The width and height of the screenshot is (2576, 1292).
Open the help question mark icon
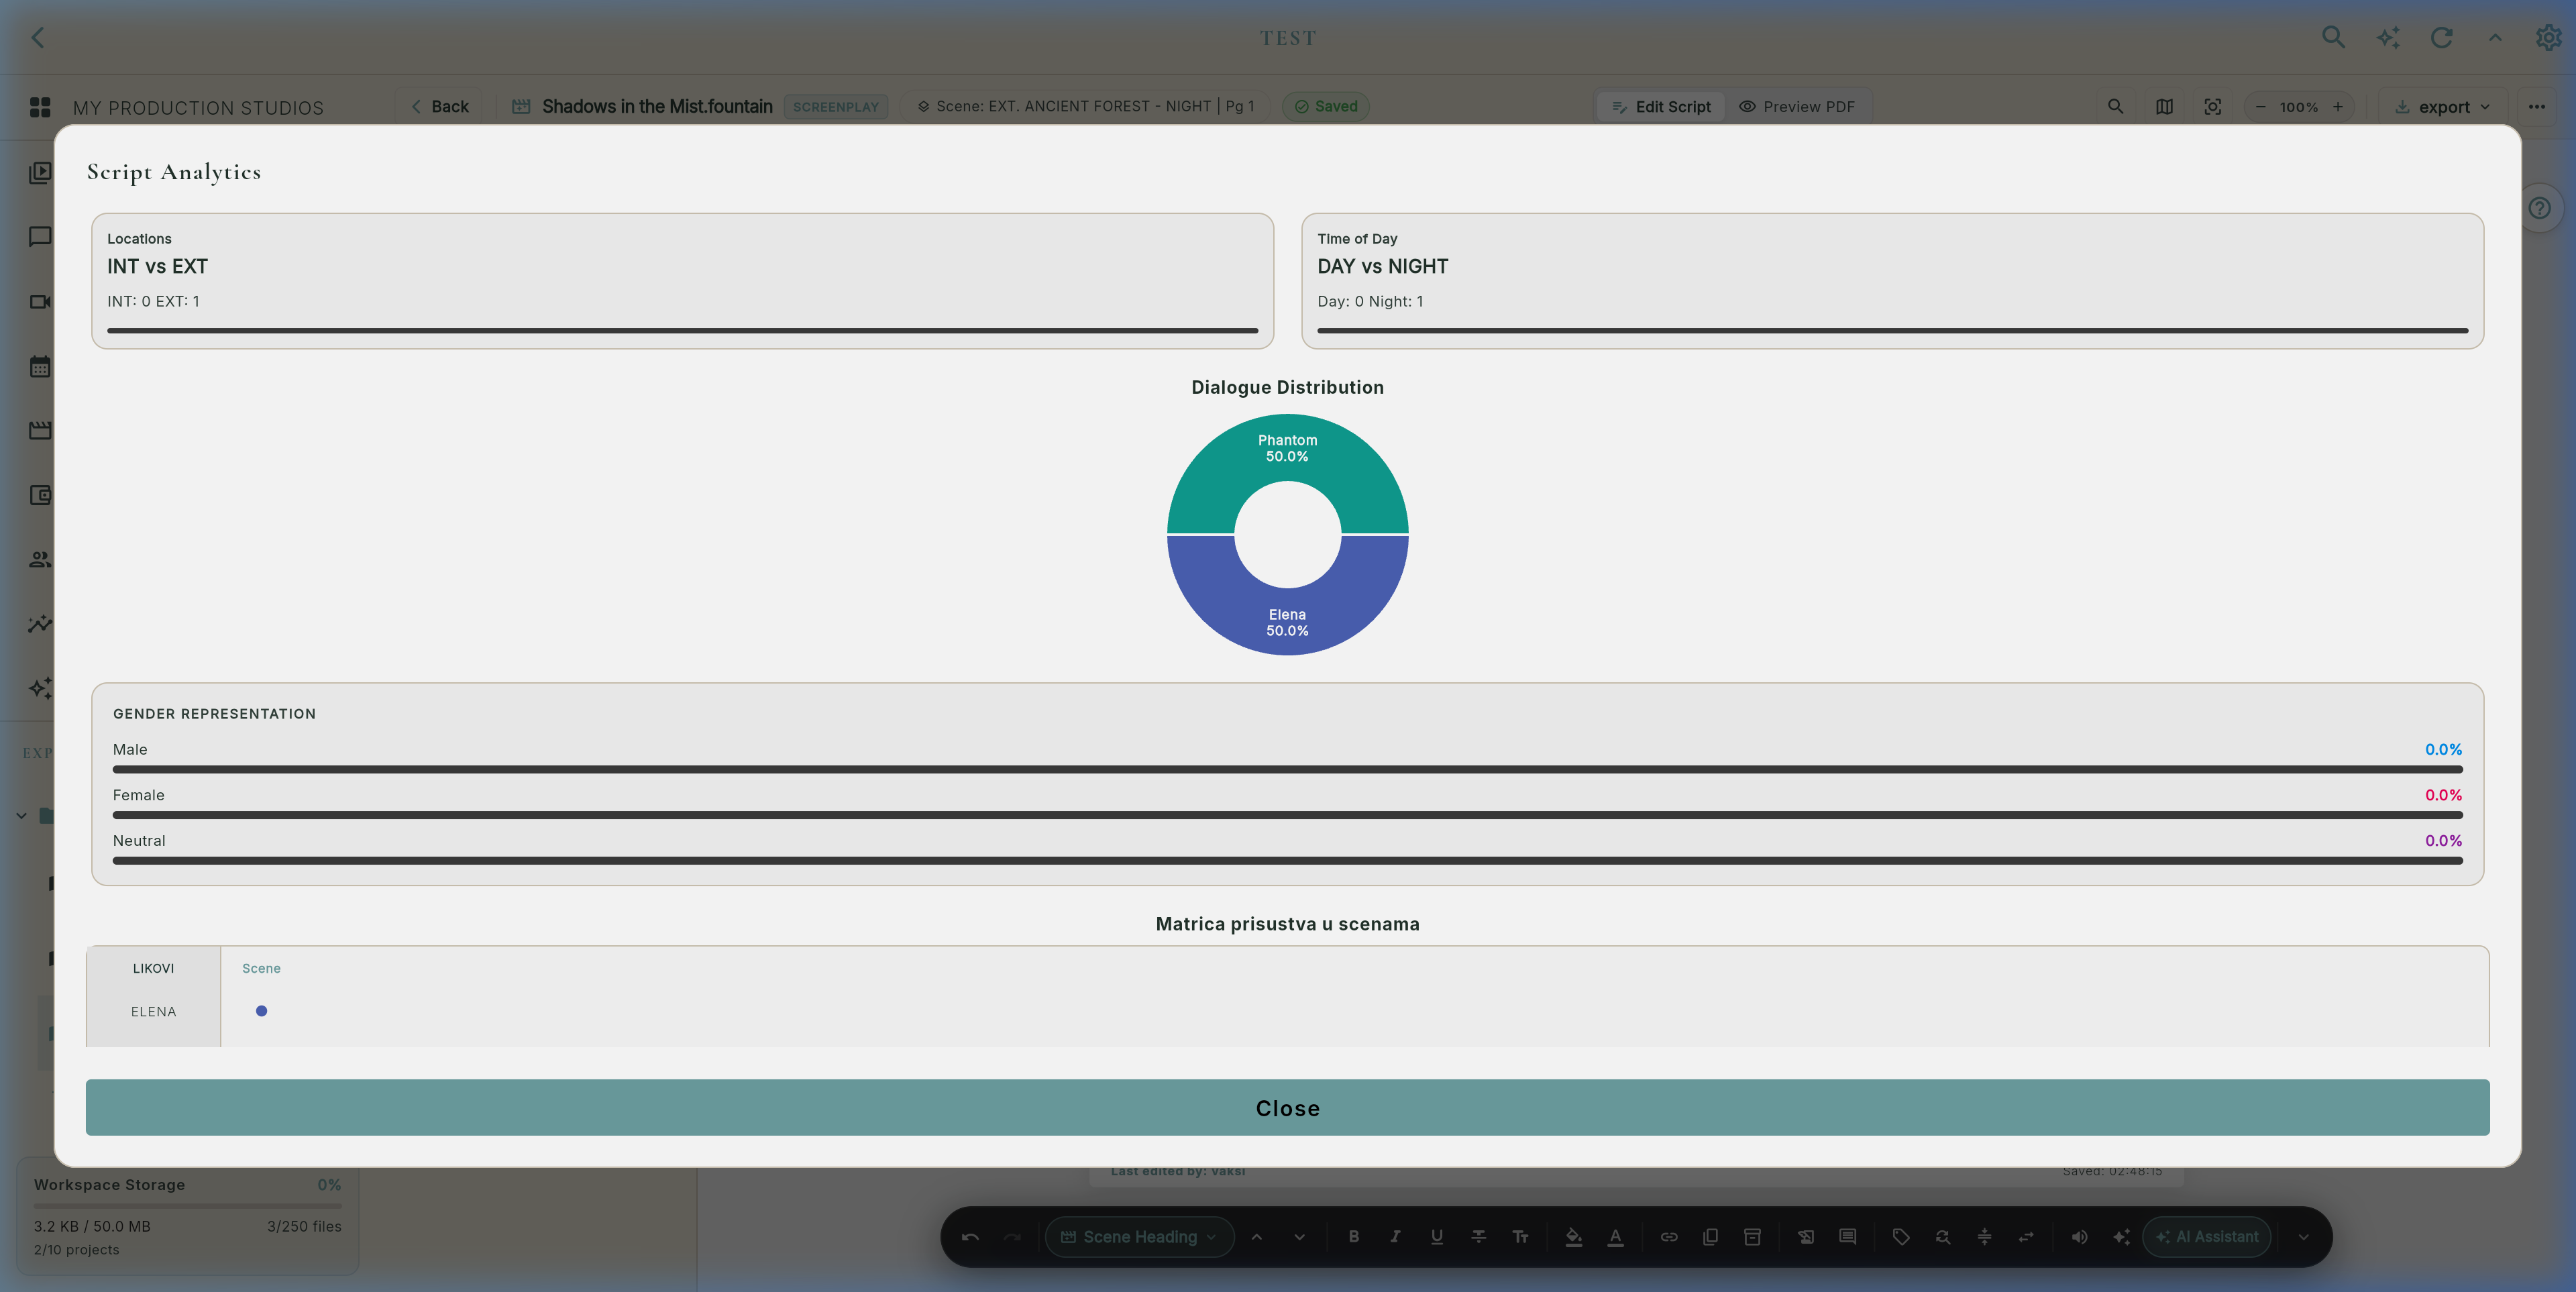[2540, 208]
